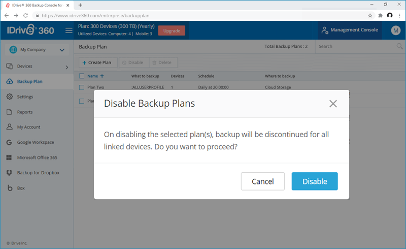Viewport: 406px width, 249px height.
Task: Click the Devices sidebar icon
Action: [10, 66]
